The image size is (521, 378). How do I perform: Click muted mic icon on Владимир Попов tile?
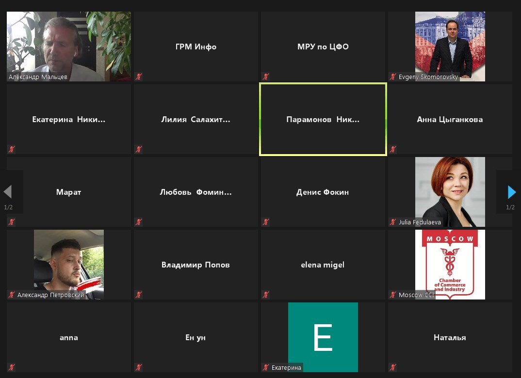click(x=139, y=295)
